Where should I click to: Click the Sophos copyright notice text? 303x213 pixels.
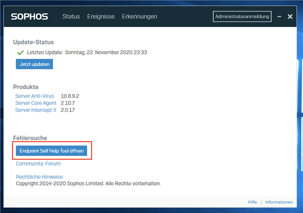tap(89, 184)
